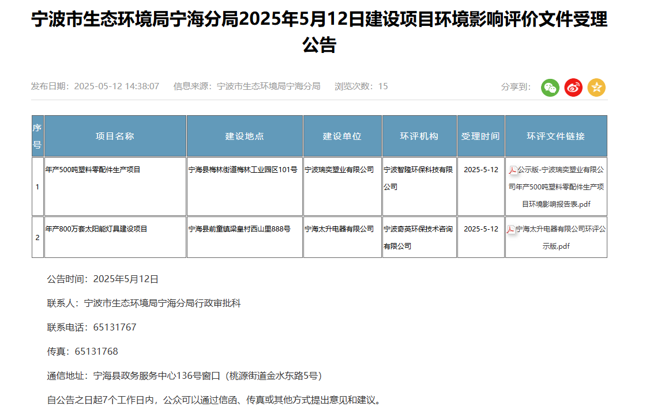Click the page title heading
The height and width of the screenshot is (418, 646).
320,32
